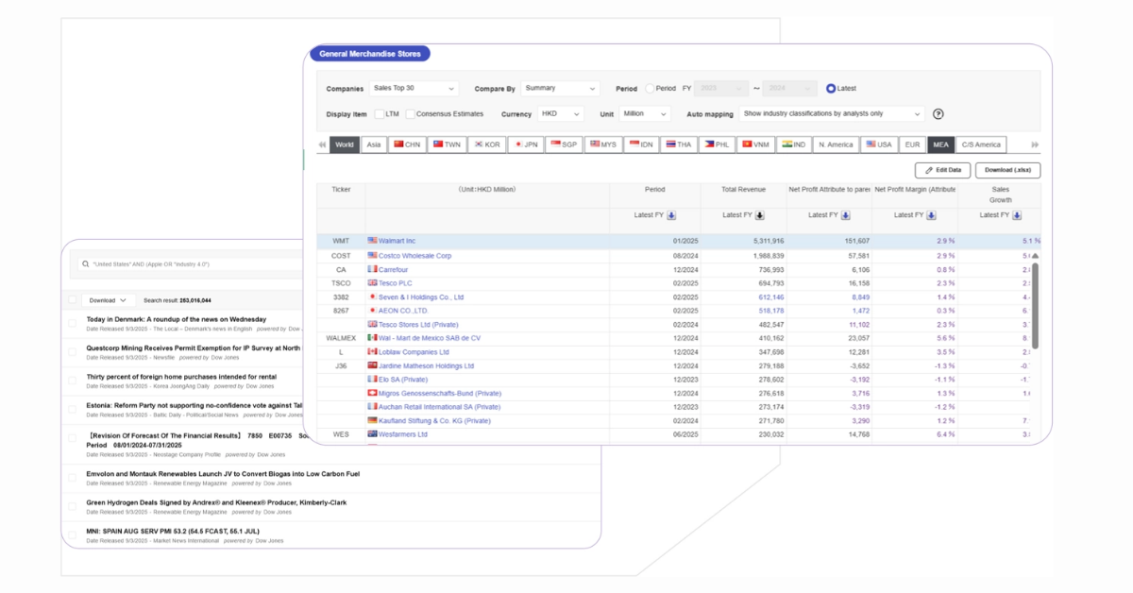Click the WALMEX ticker cell
The image size is (1133, 593).
340,337
